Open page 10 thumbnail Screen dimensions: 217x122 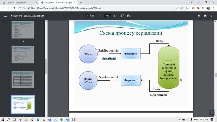23,30
